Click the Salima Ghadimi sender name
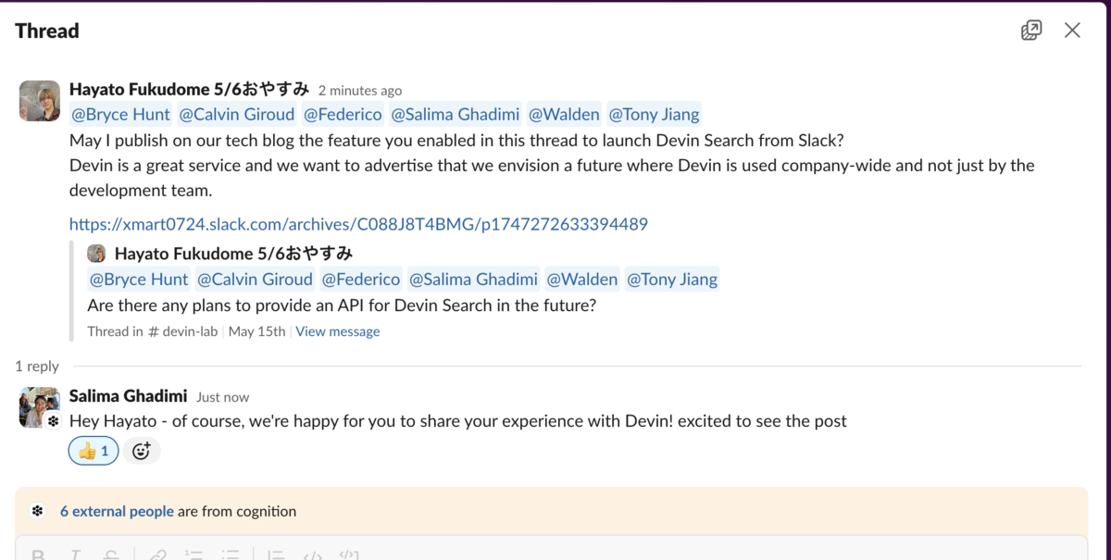The width and height of the screenshot is (1111, 560). click(129, 396)
